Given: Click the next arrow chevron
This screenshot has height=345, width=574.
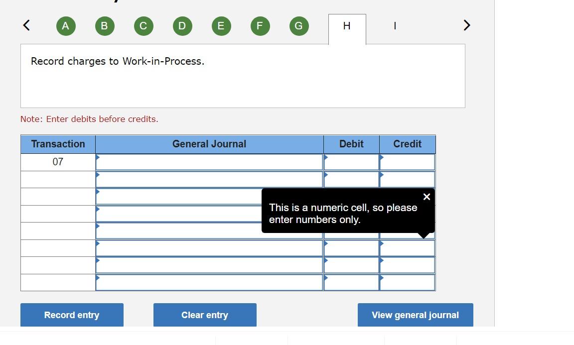Looking at the screenshot, I should coord(467,25).
